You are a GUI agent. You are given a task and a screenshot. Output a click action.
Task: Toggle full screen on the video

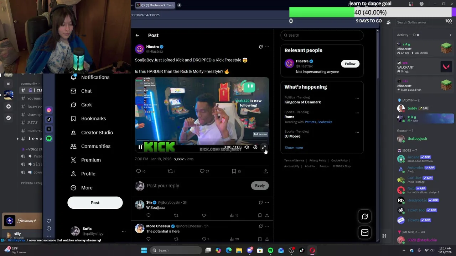(x=264, y=147)
